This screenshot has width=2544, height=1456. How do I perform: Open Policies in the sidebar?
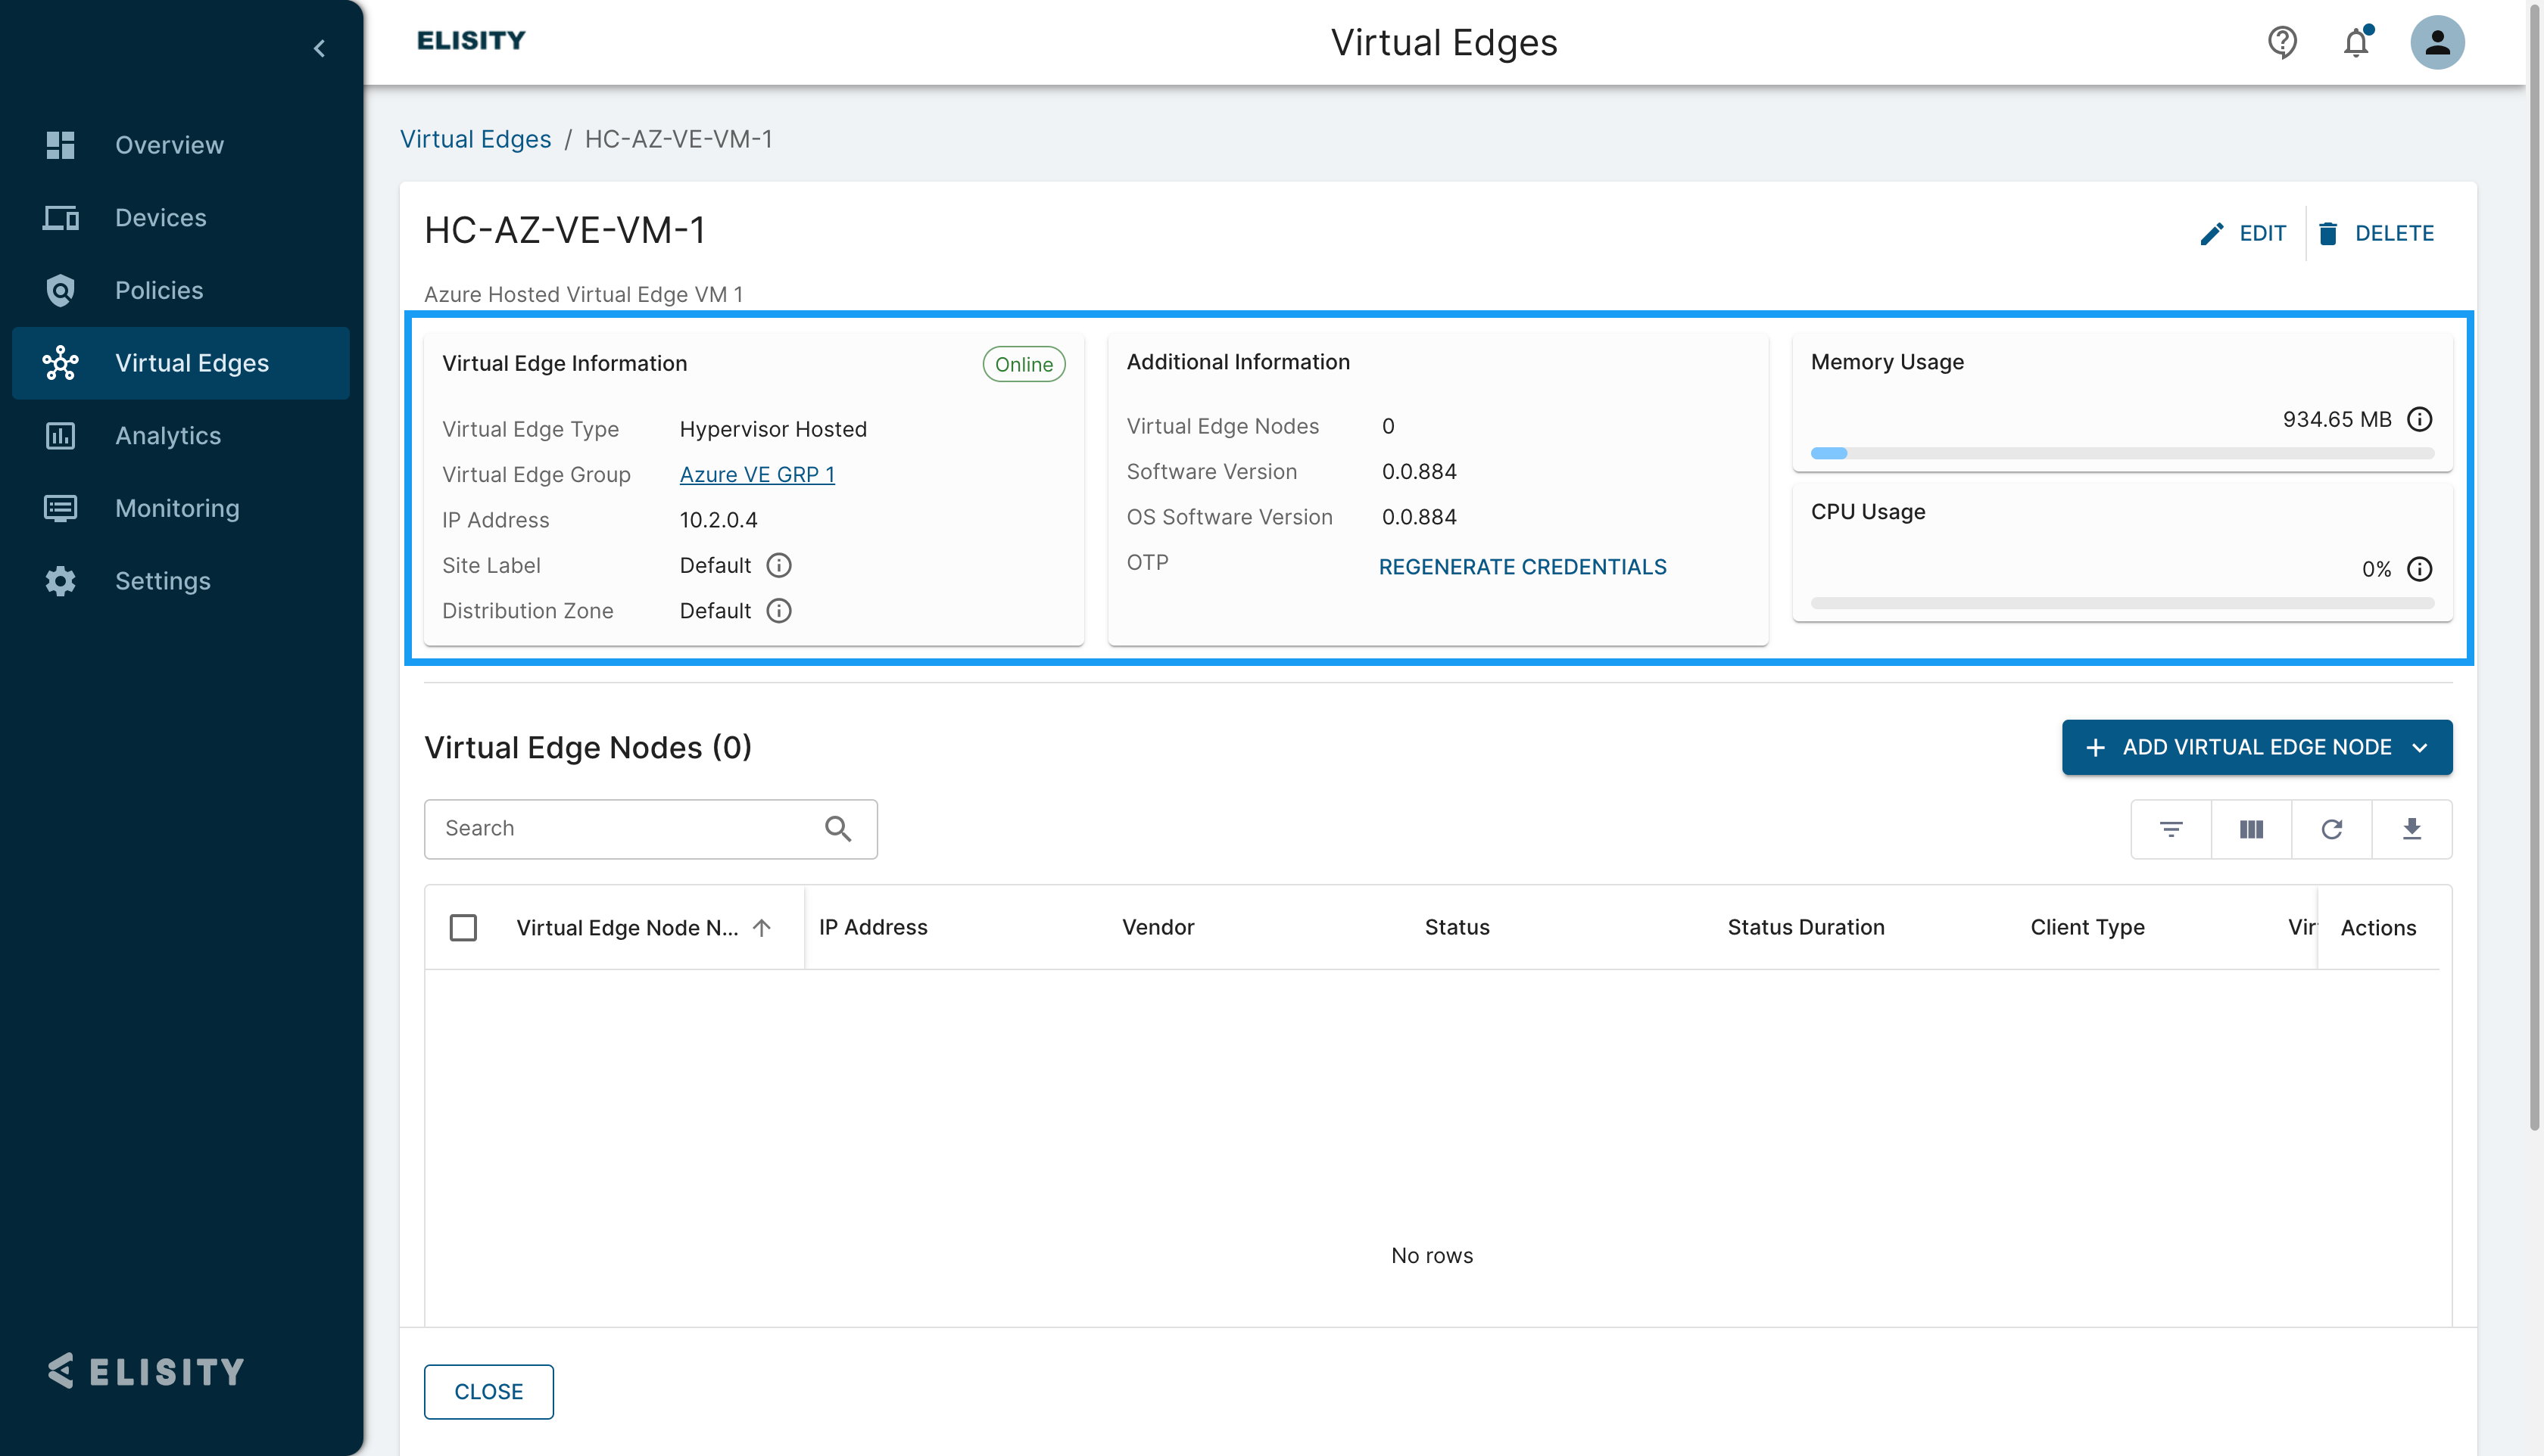[x=158, y=290]
